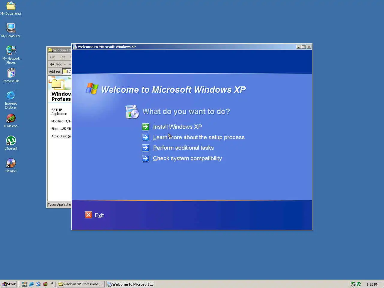Select Check system compatibility
Viewport: 384px width, 288px height.
click(187, 158)
